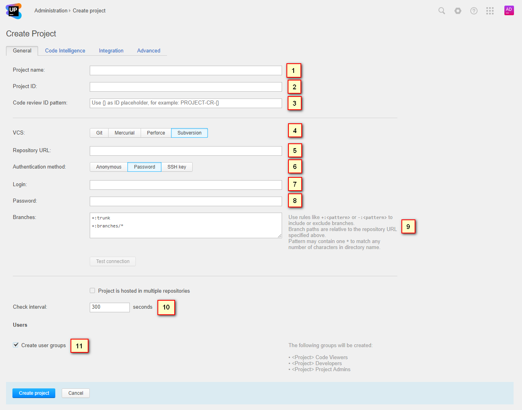This screenshot has width=522, height=410.
Task: Click the AD user avatar
Action: coord(509,10)
